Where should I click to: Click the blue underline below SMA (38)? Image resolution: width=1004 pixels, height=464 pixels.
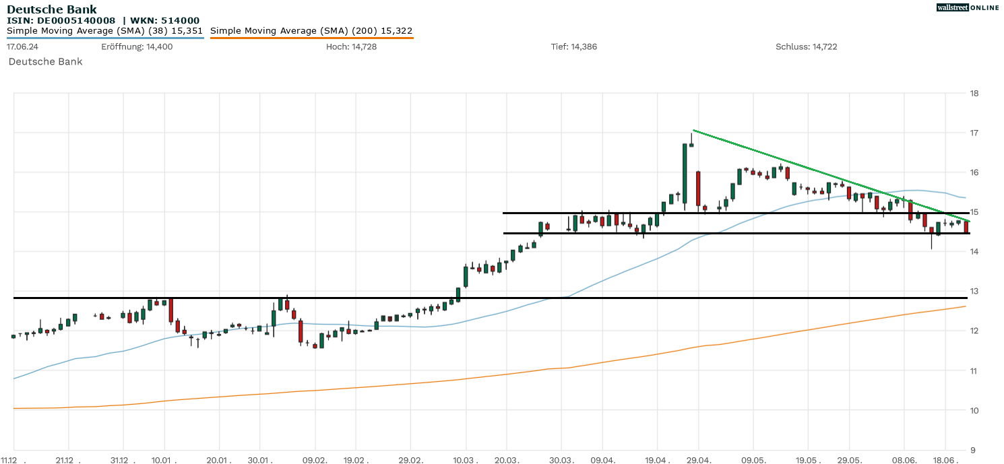105,38
